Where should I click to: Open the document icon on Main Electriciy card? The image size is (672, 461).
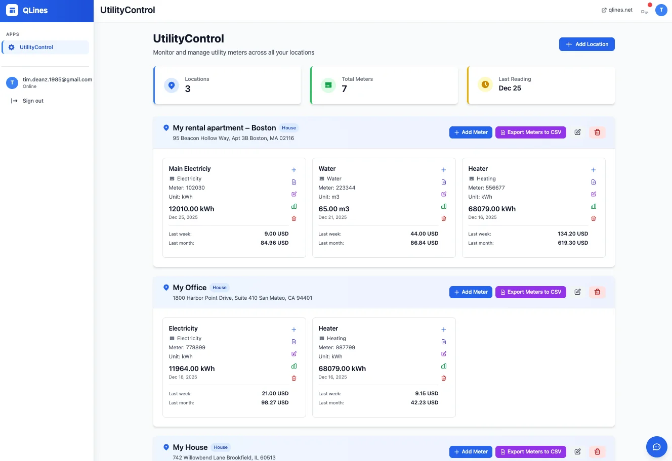294,182
